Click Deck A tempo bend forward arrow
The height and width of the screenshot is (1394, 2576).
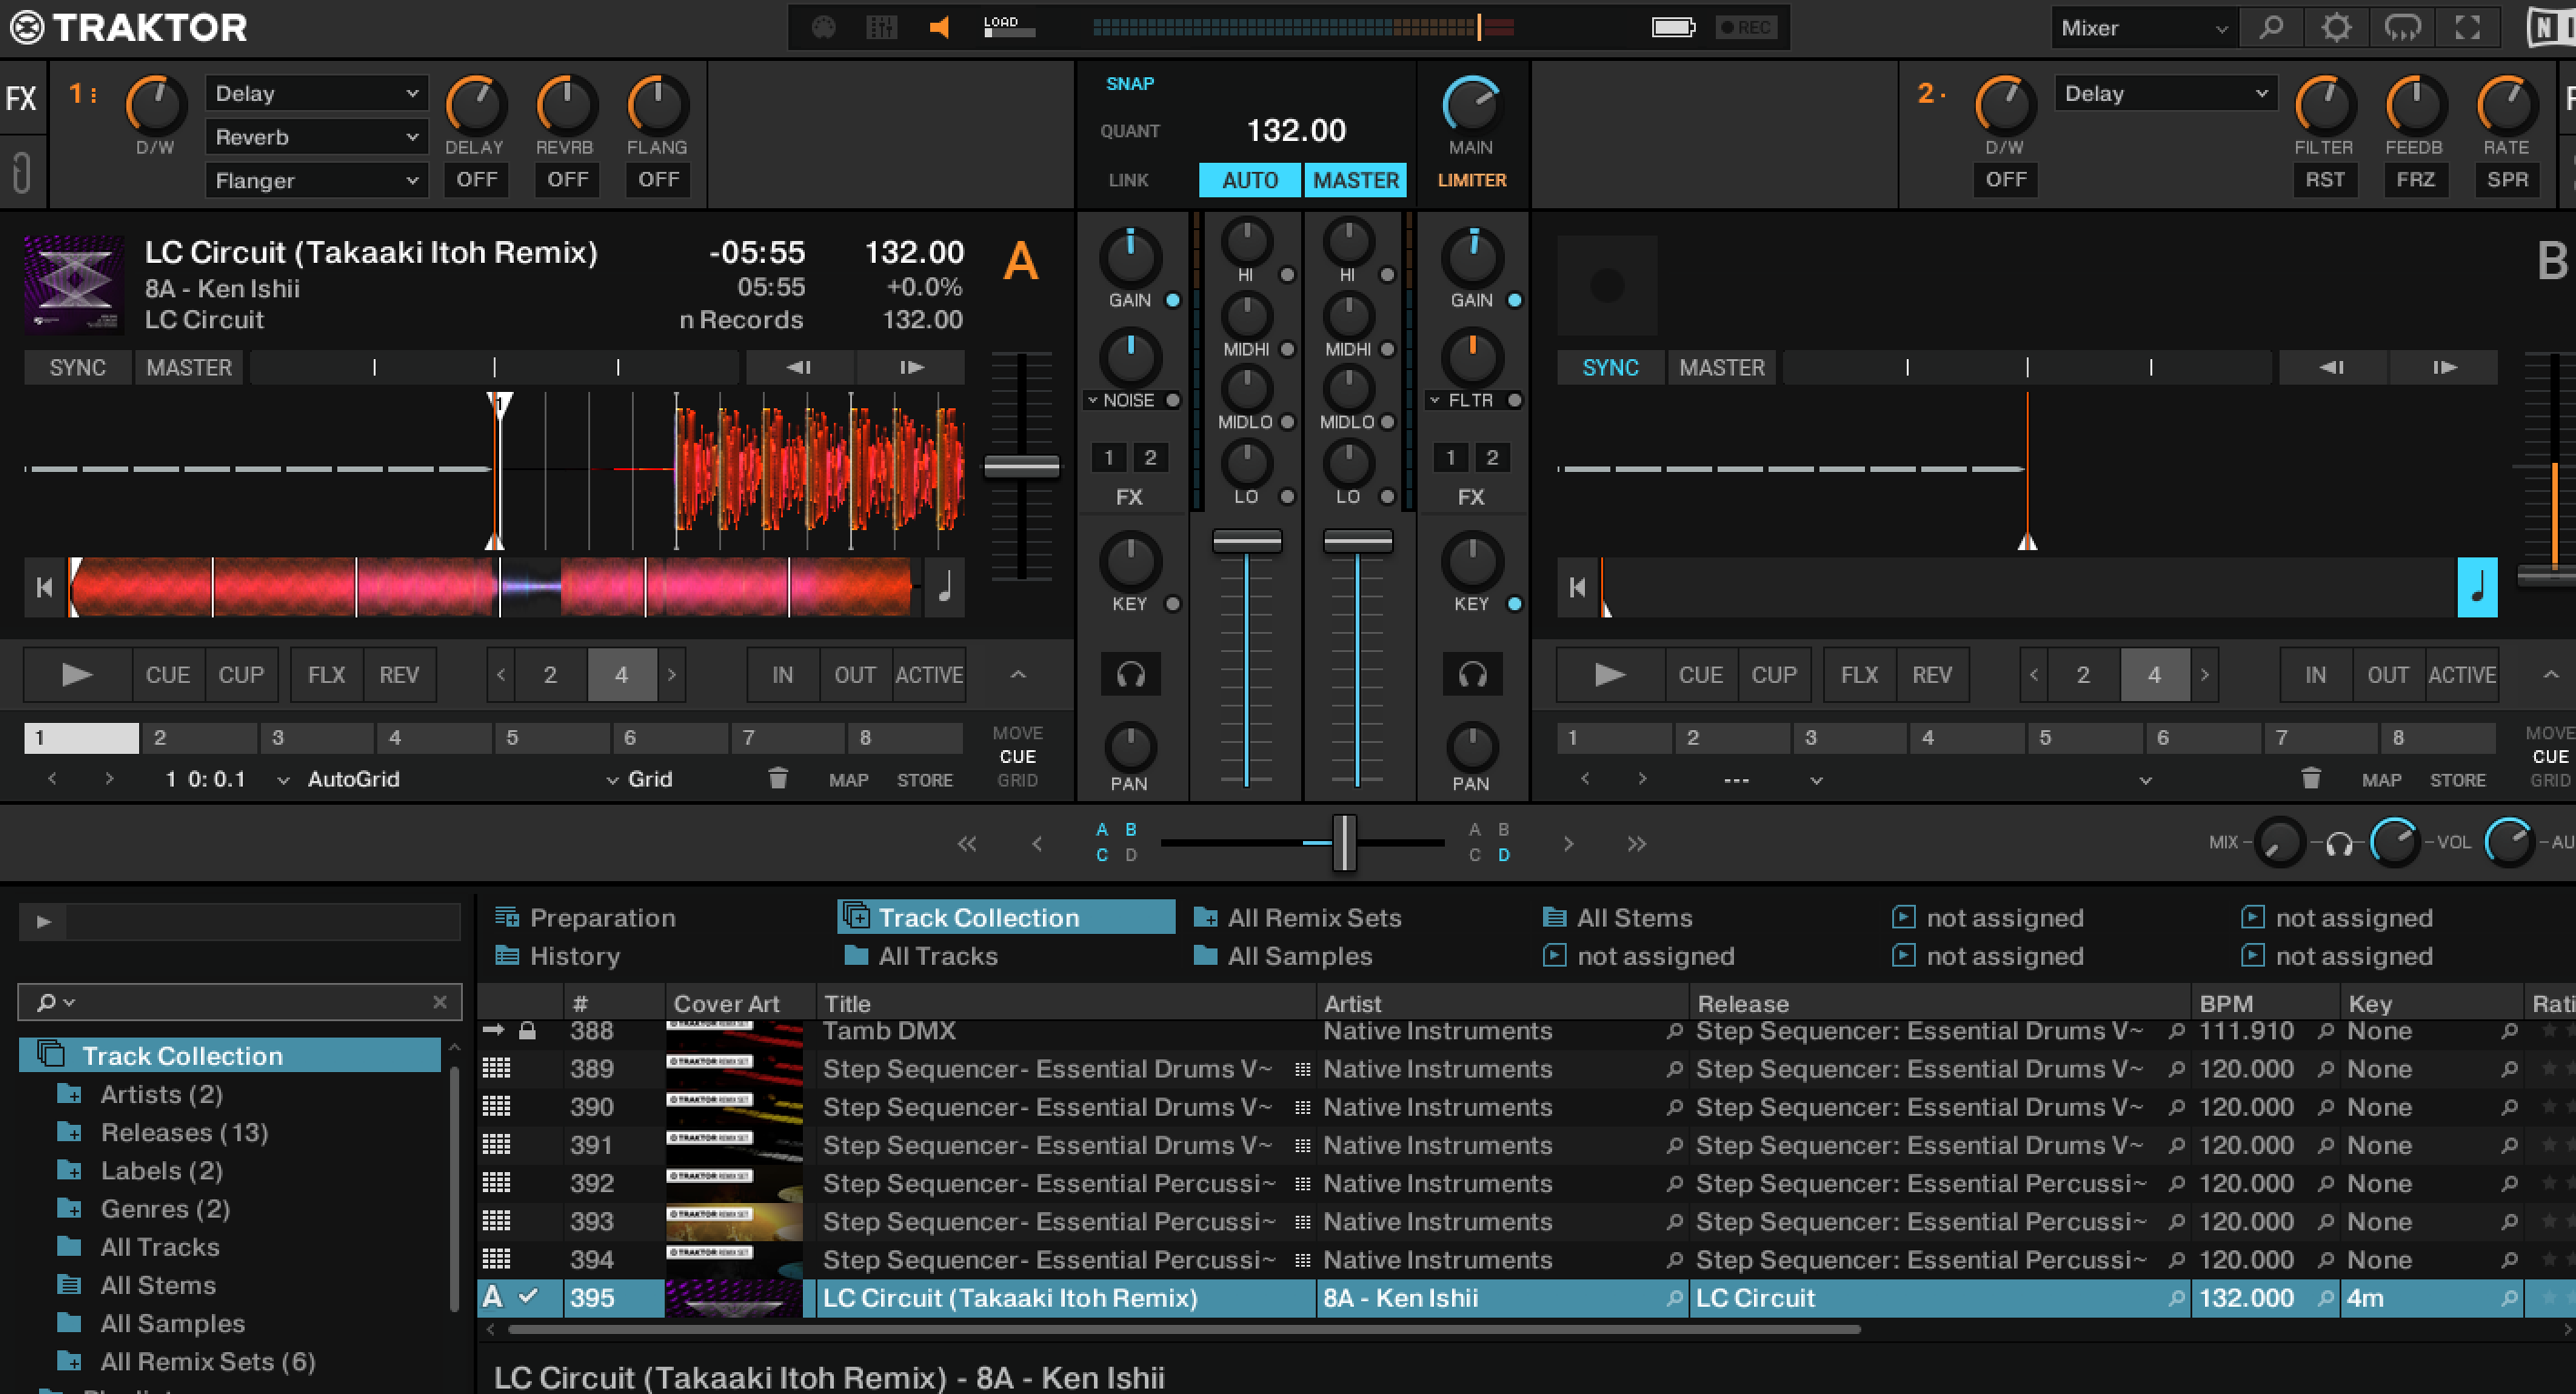[911, 367]
